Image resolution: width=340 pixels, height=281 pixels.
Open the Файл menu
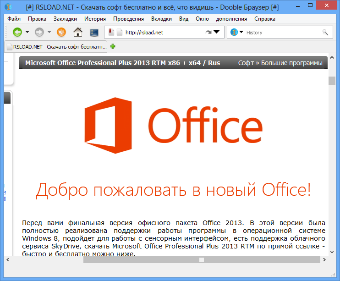[14, 19]
